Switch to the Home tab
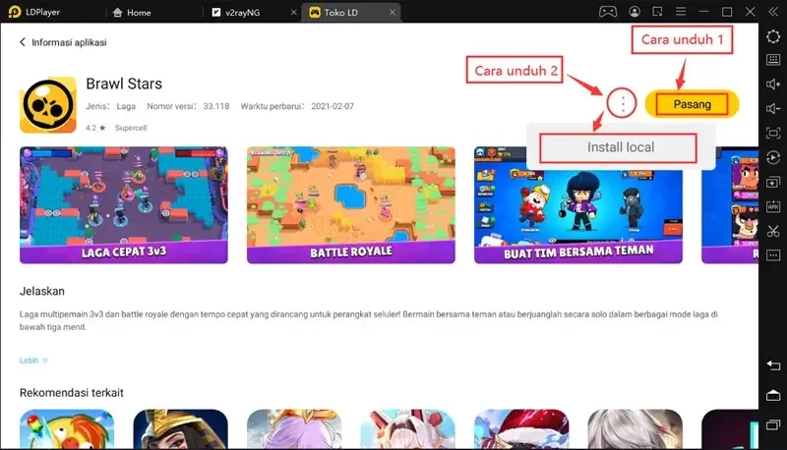Image resolution: width=787 pixels, height=450 pixels. point(132,12)
